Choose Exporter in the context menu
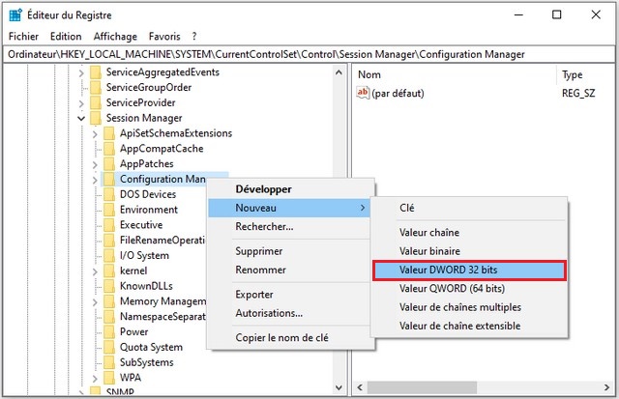 (291, 295)
